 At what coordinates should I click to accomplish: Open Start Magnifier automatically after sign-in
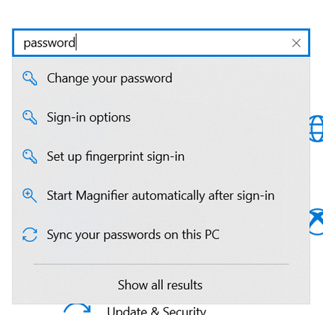tap(161, 195)
